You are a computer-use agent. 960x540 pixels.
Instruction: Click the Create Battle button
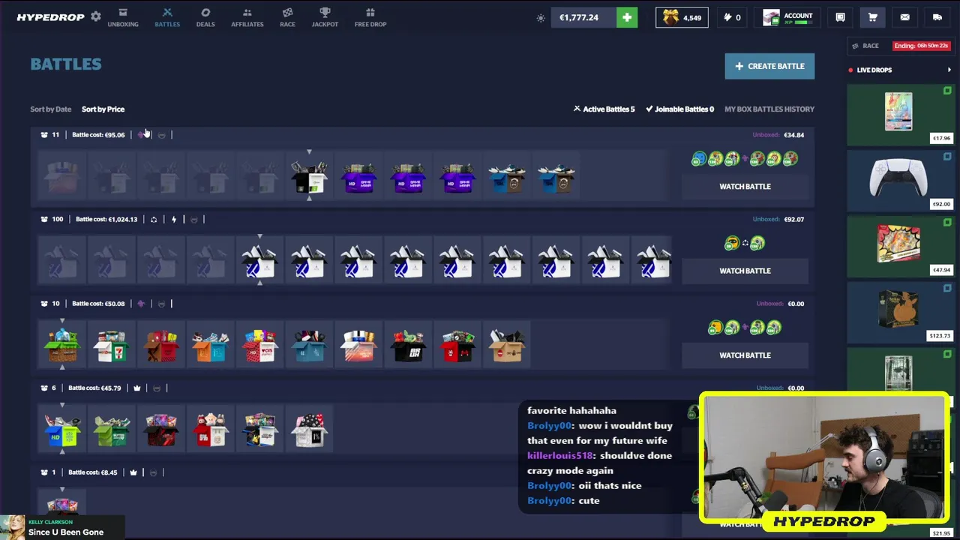(769, 66)
